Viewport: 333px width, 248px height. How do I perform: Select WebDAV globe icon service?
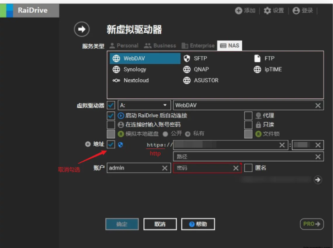pos(116,58)
